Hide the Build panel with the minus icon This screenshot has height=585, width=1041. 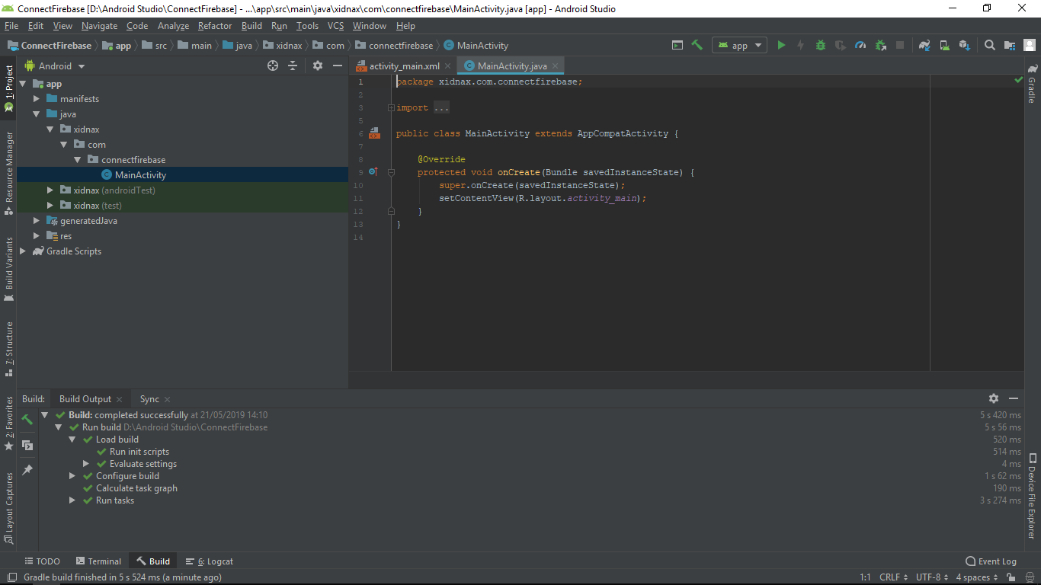[x=1014, y=398]
